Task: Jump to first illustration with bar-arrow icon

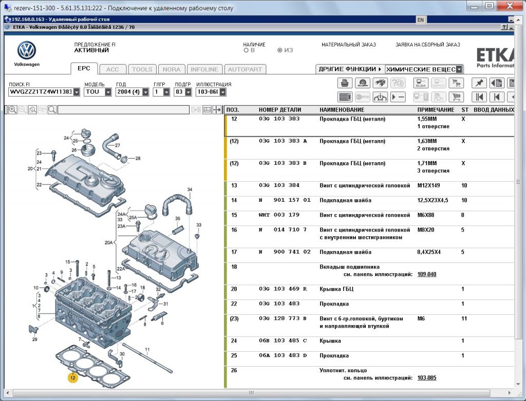Action: (x=479, y=97)
